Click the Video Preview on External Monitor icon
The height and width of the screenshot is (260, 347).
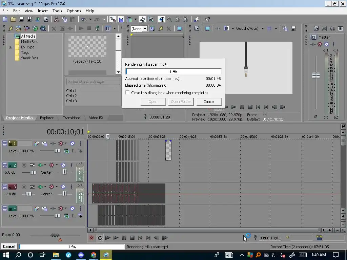coord(207,28)
